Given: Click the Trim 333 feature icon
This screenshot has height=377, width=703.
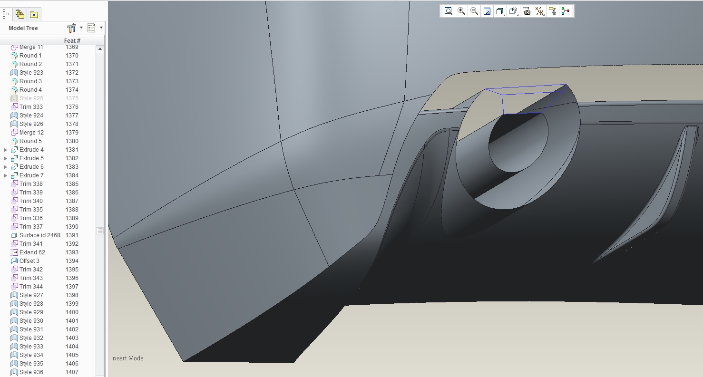Looking at the screenshot, I should (x=14, y=107).
